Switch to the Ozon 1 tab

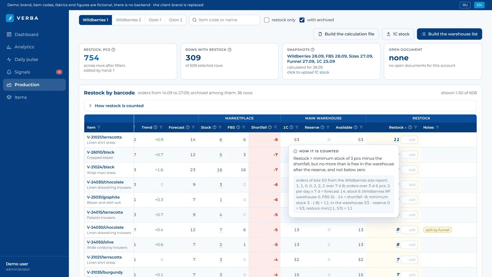tap(155, 20)
